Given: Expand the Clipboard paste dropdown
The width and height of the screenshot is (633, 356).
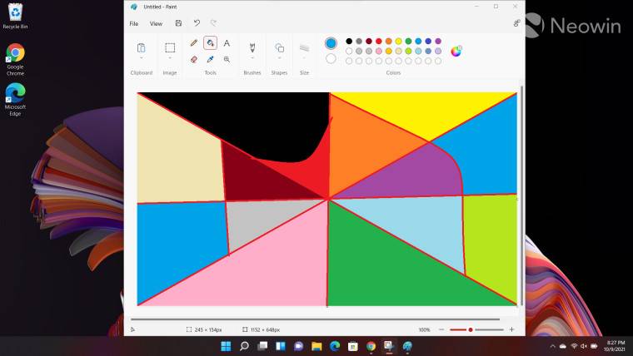Looking at the screenshot, I should click(x=142, y=58).
